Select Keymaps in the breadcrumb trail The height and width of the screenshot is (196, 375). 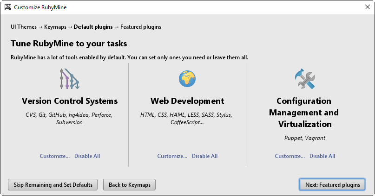(55, 27)
